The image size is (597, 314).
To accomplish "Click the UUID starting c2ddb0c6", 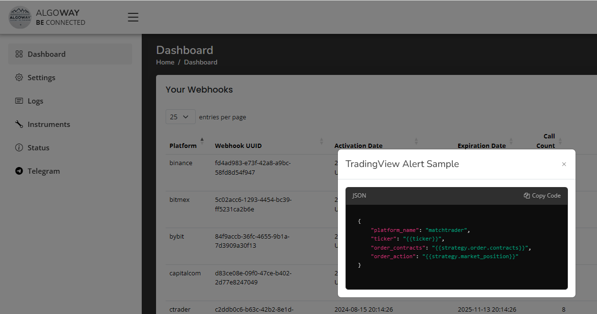I will point(253,310).
